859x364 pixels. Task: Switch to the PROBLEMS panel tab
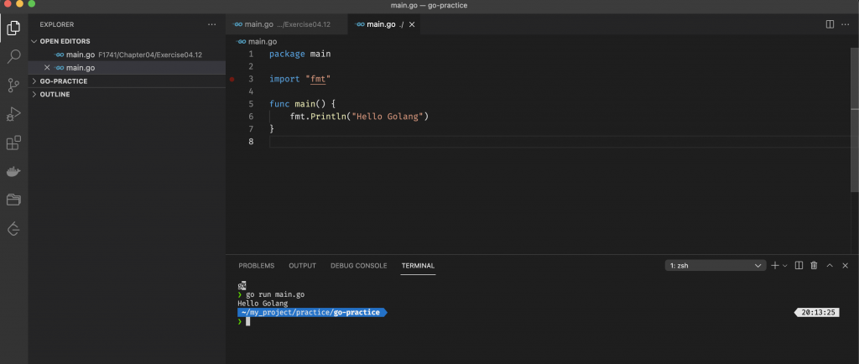[x=256, y=266]
